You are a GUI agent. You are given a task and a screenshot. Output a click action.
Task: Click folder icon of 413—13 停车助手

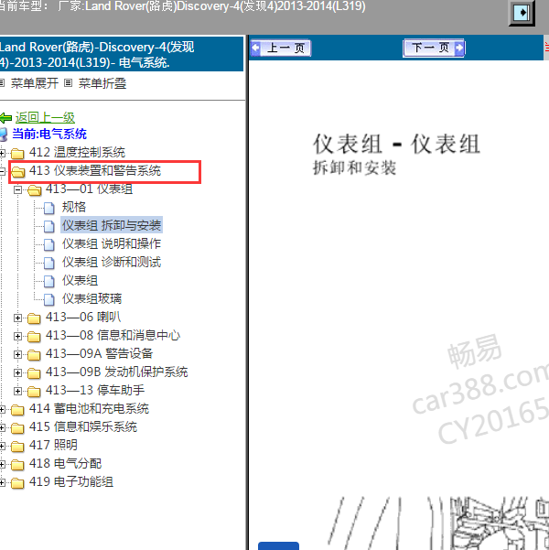pos(34,392)
